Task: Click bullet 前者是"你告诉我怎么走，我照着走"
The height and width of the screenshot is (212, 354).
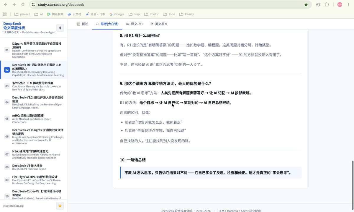Action: [153, 122]
